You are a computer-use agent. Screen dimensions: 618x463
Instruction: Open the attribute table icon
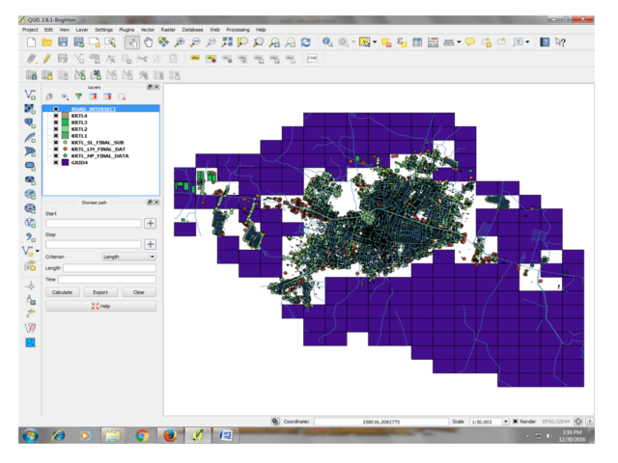[x=417, y=42]
